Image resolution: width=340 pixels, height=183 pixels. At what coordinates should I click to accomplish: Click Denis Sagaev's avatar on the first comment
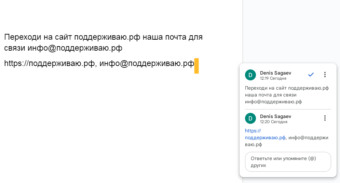click(250, 75)
